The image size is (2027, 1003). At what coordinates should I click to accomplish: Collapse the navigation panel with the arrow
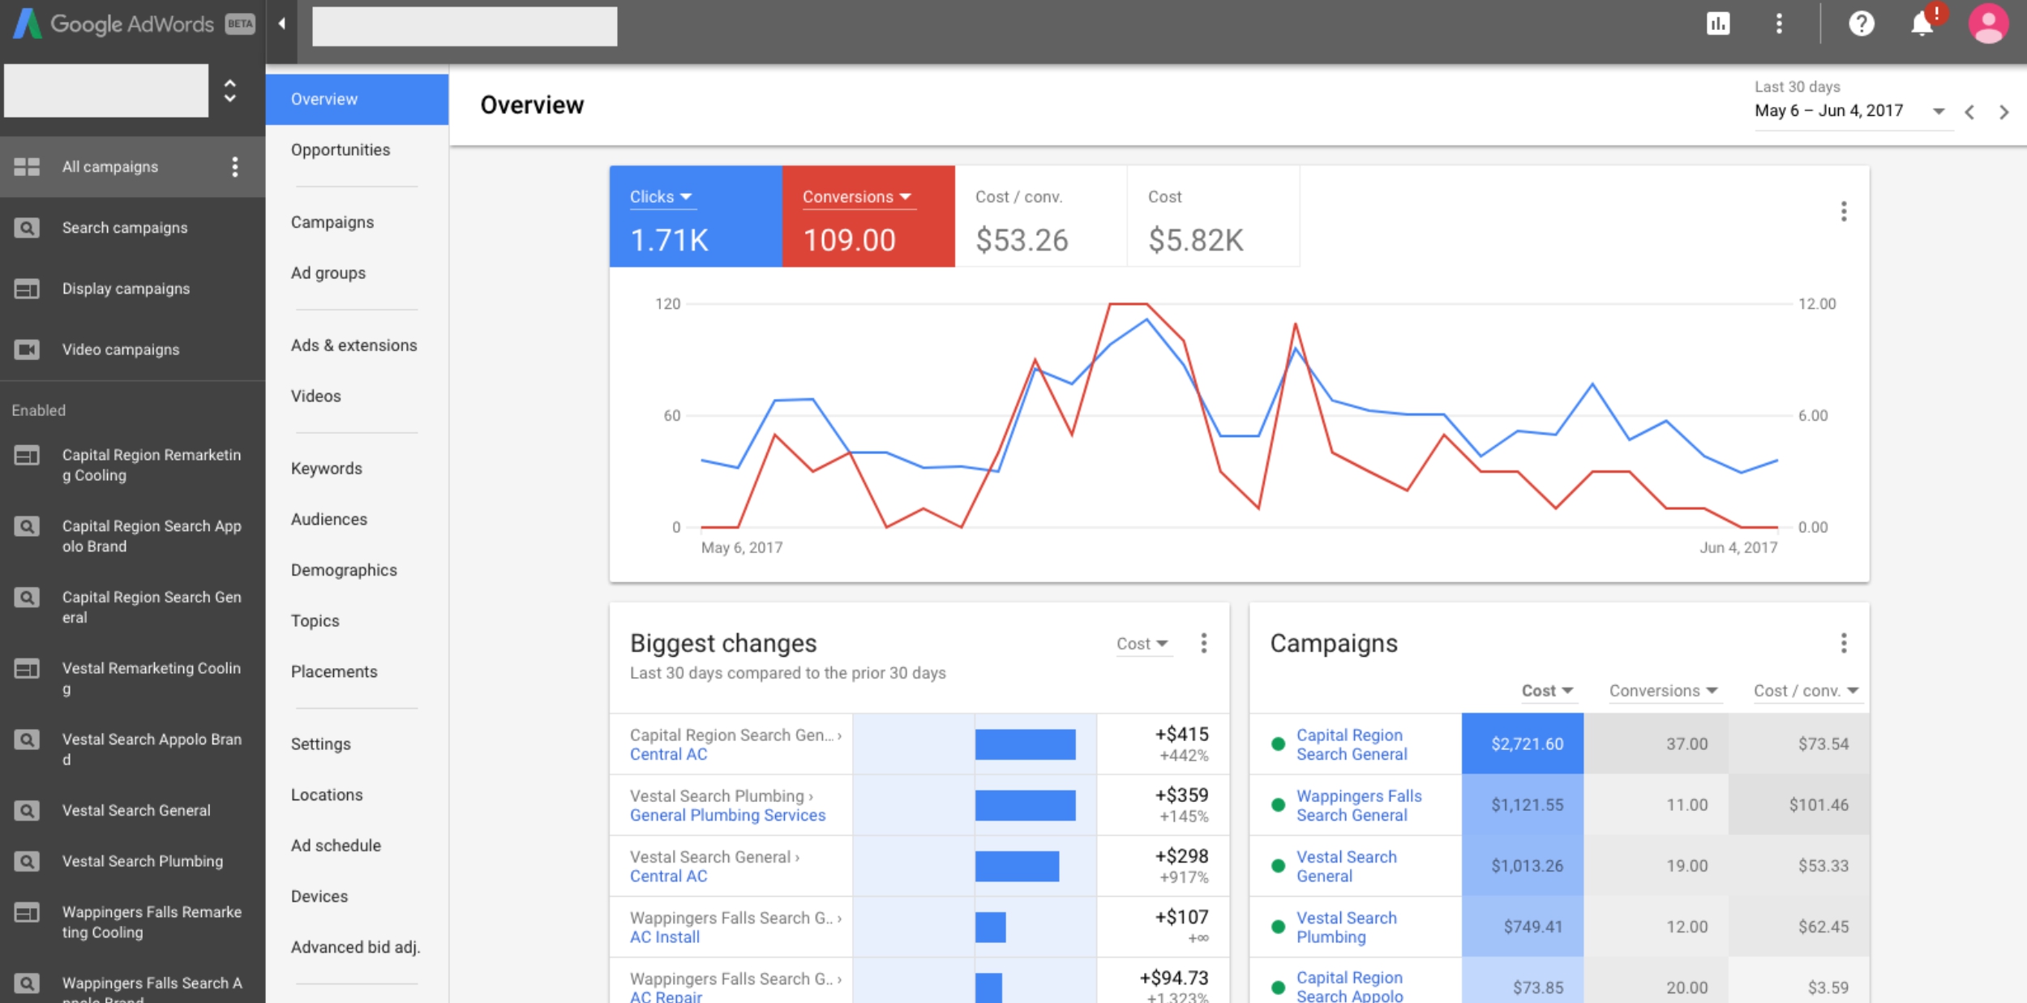[x=281, y=24]
